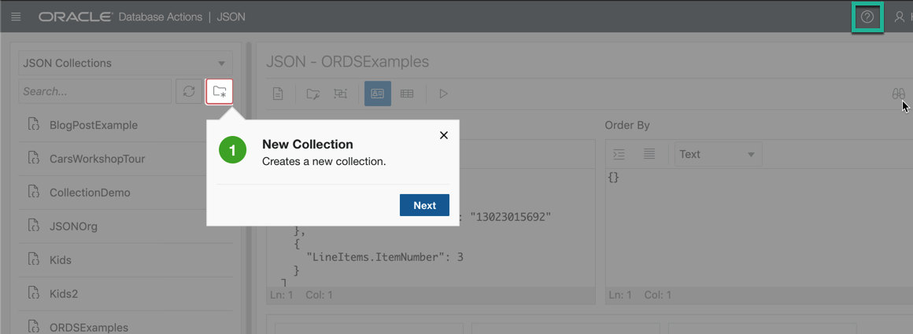This screenshot has height=334, width=913.
Task: Click the binoculars tour icon
Action: (899, 94)
